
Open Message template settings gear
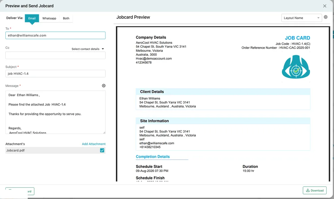(x=104, y=85)
